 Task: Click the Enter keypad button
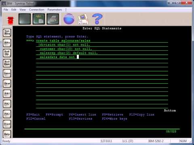coord(7,73)
